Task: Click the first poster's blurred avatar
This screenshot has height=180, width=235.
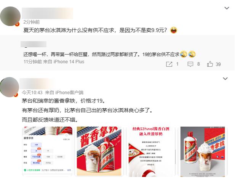Action: [10, 16]
